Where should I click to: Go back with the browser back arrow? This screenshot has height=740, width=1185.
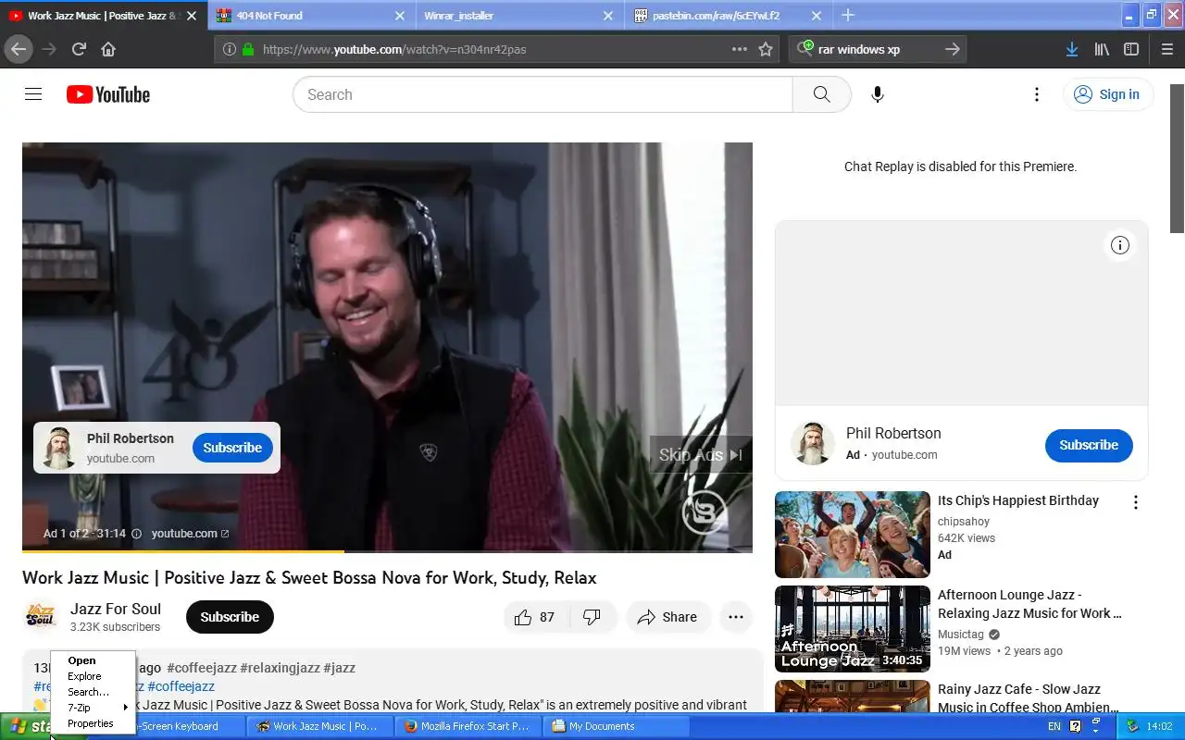[x=19, y=49]
